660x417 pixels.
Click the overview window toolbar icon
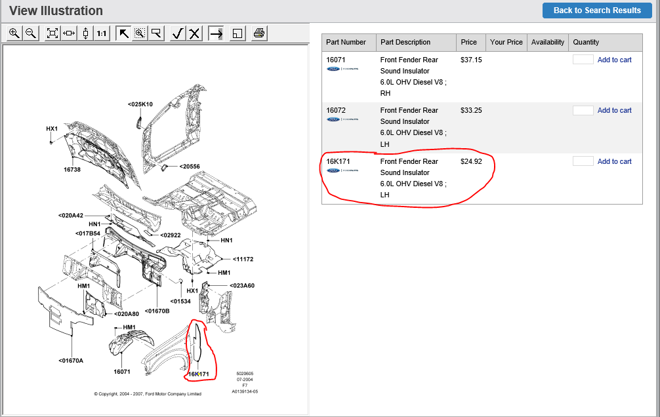click(x=237, y=33)
